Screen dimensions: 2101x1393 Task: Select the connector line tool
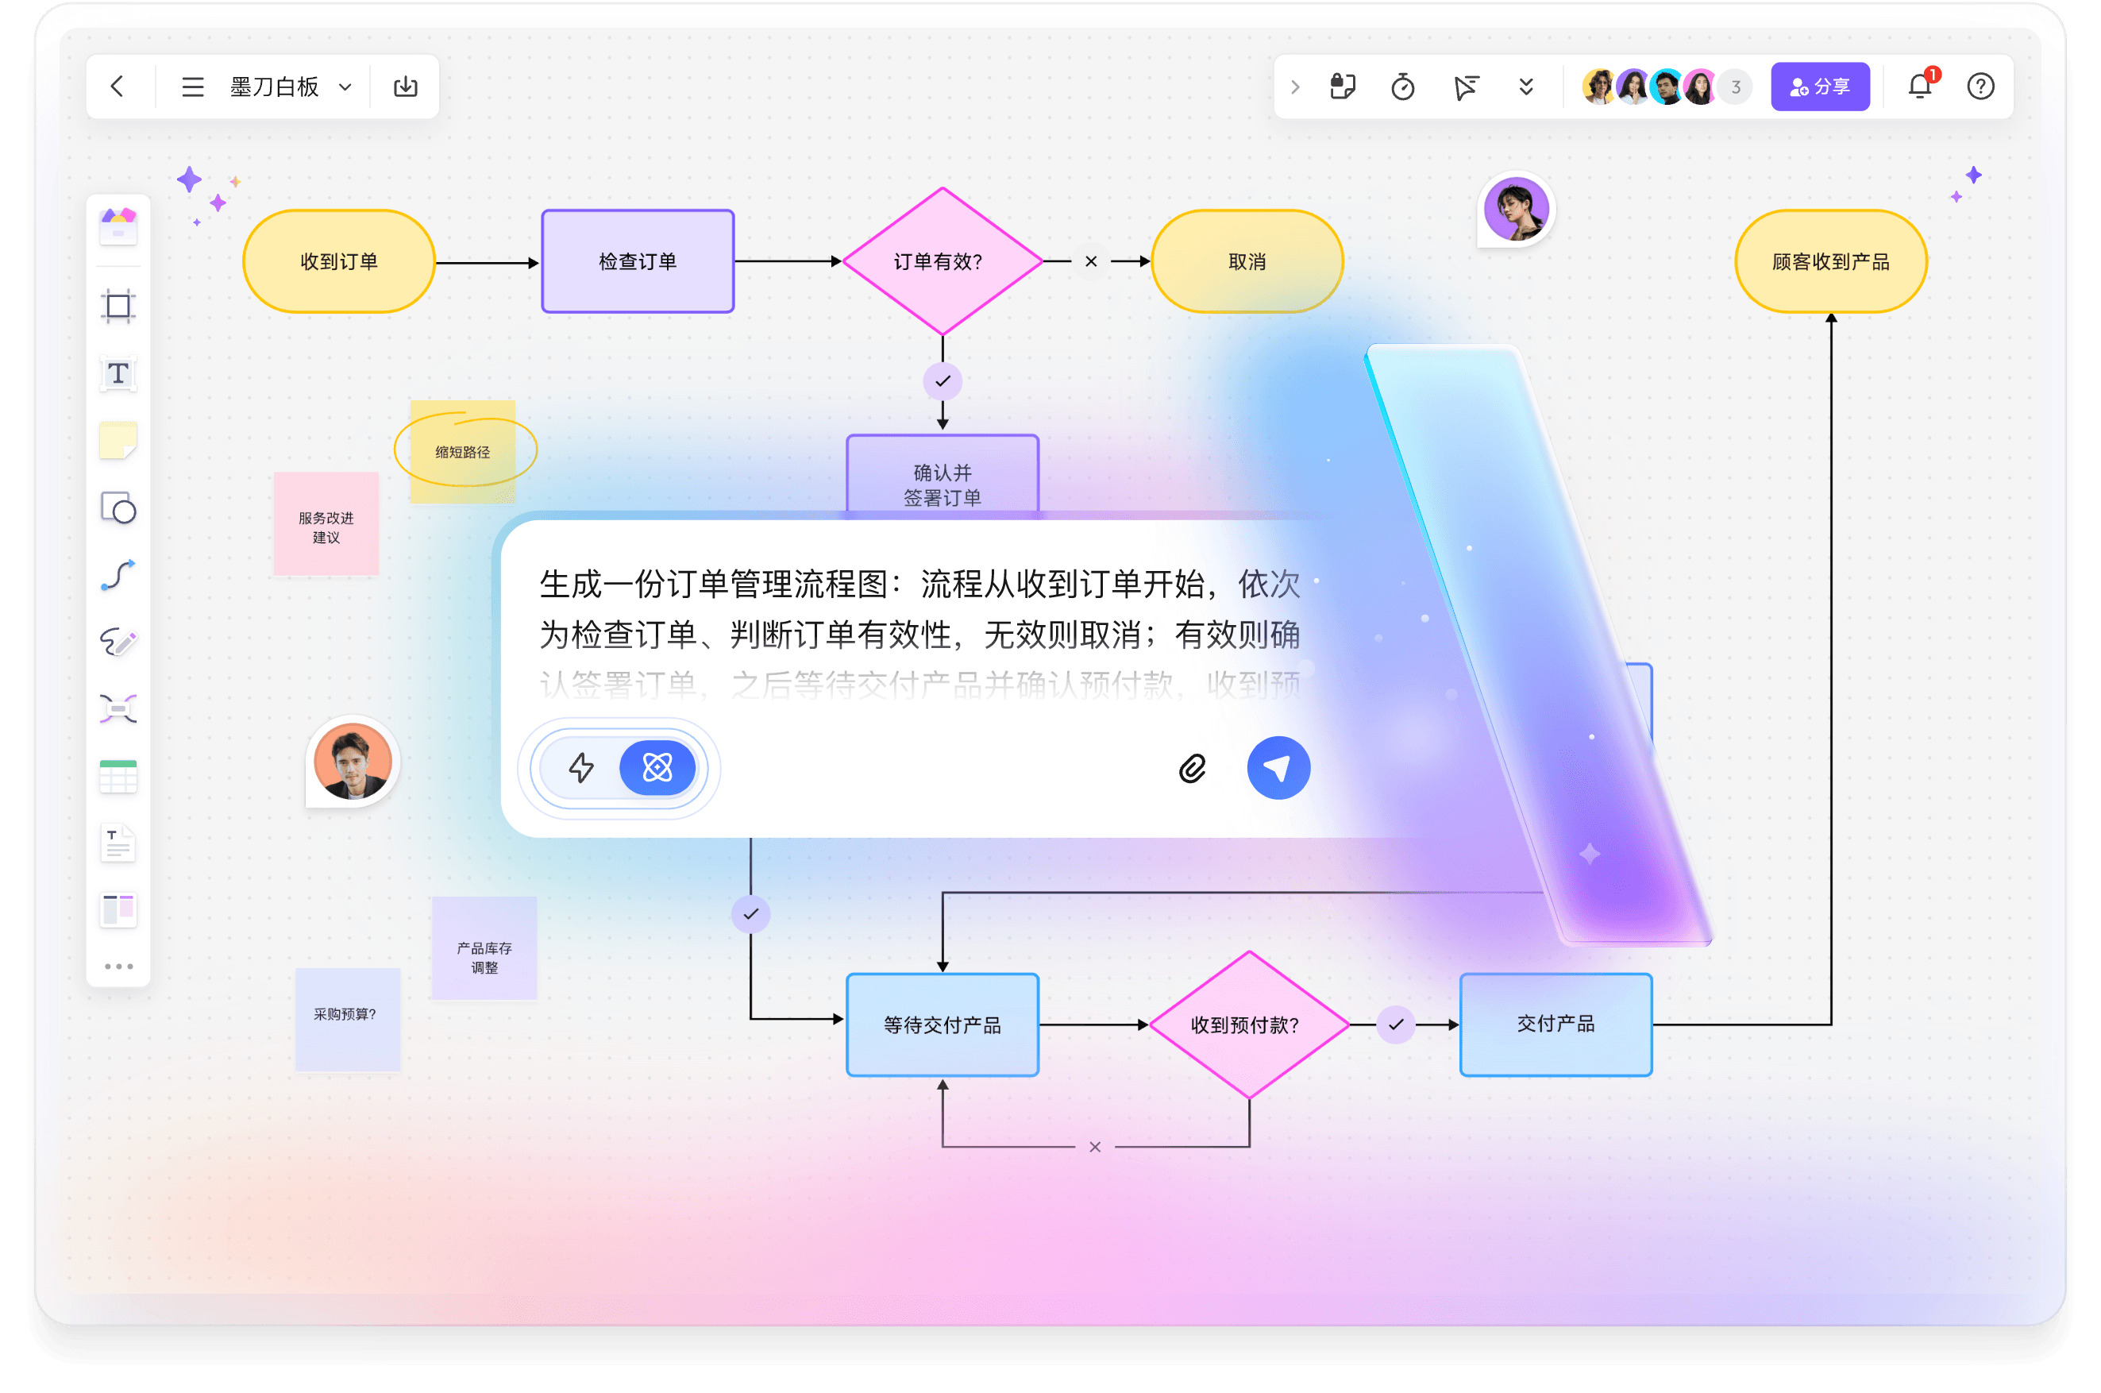click(x=118, y=575)
